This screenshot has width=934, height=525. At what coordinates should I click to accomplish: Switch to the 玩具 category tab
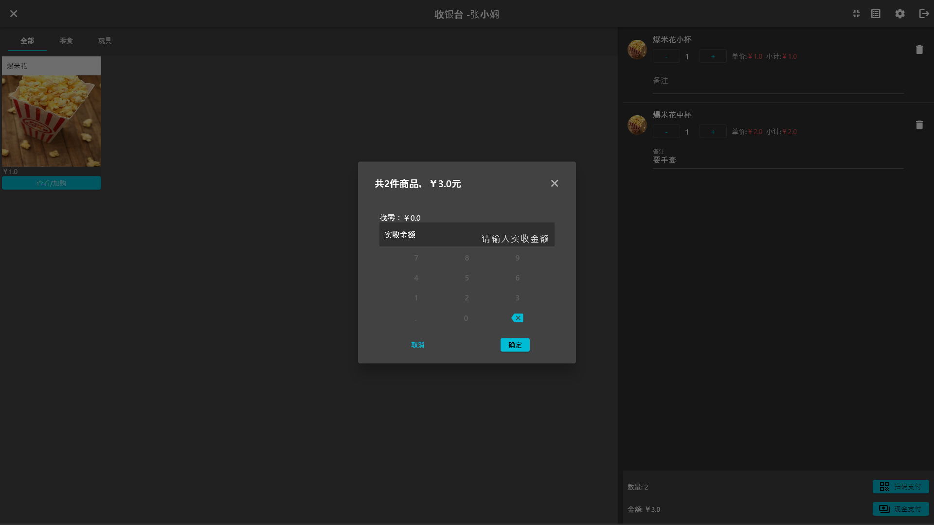pos(105,40)
